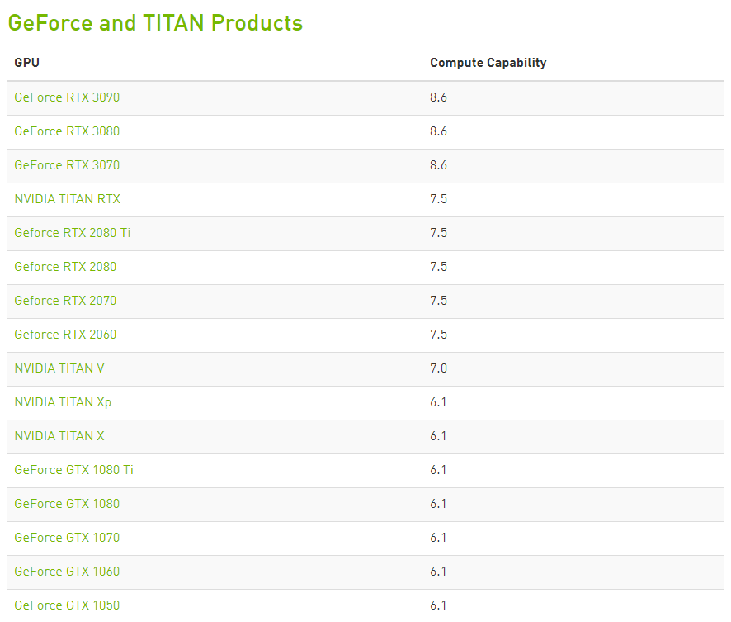Open the Geforce RTX 2080 link
The width and height of the screenshot is (731, 622).
point(65,267)
